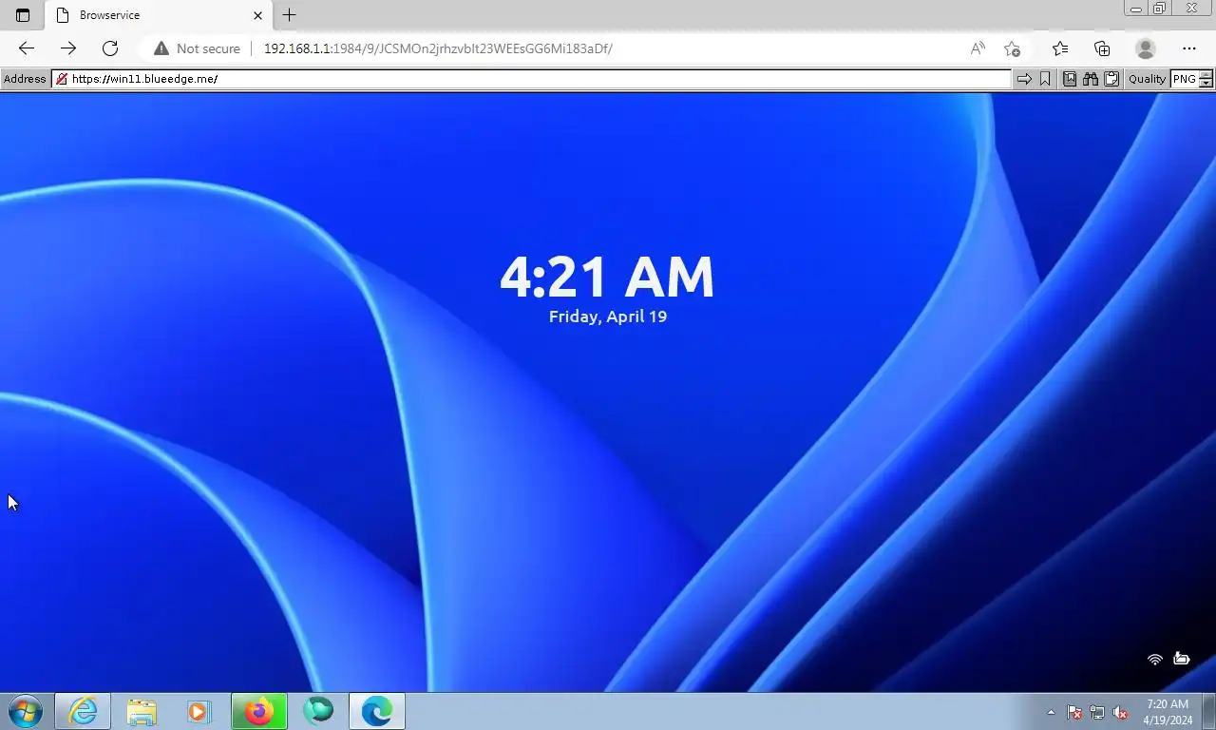Bookmark page with Browservice bookmark icon
This screenshot has width=1216, height=730.
click(1045, 79)
